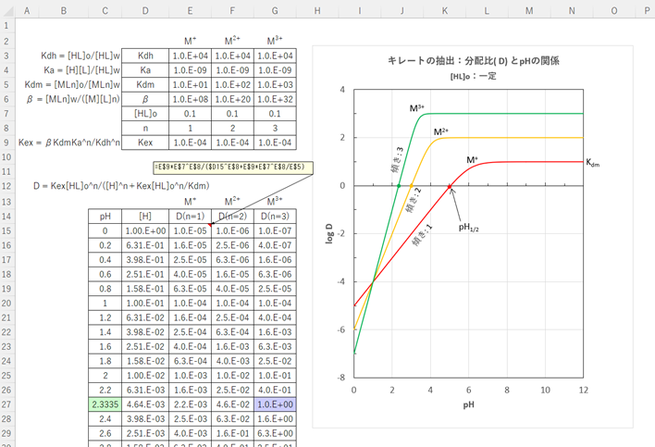Select the green M3+ curve in chart

501,113
